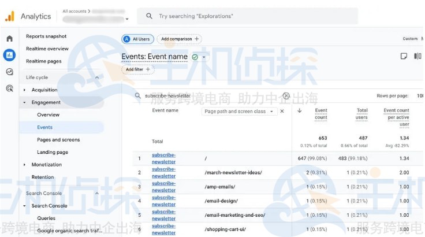Open Google organic search traffic report

click(x=70, y=231)
